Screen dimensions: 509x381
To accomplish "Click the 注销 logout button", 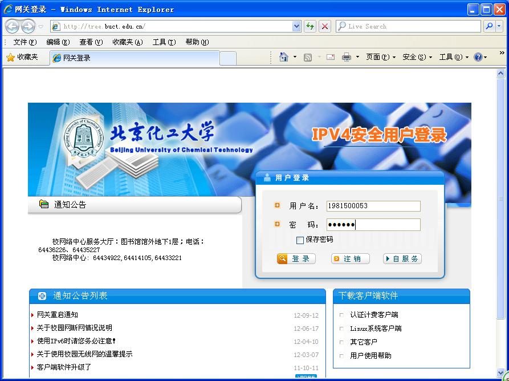I will pyautogui.click(x=351, y=259).
